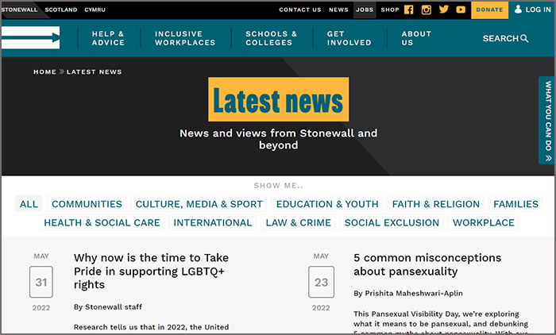The height and width of the screenshot is (335, 556).
Task: Click the May 31 date box
Action: tap(41, 282)
